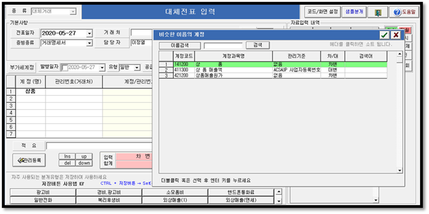429x214 pixels.
Task: Confirm selection with green checkmark icon
Action: click(x=385, y=35)
